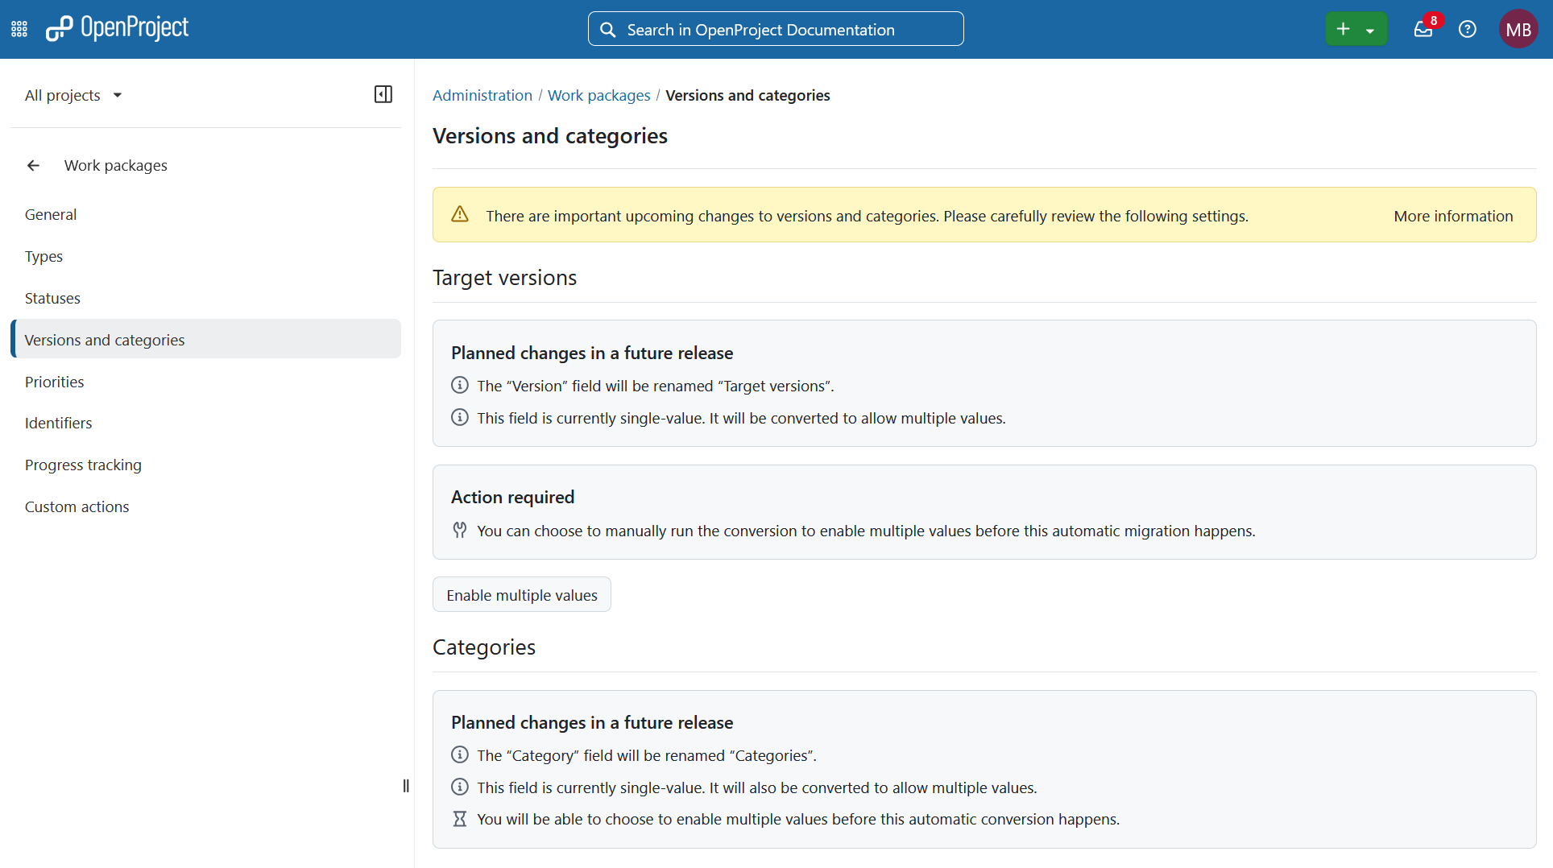Go back with the left arrow
The height and width of the screenshot is (868, 1553).
pos(33,165)
